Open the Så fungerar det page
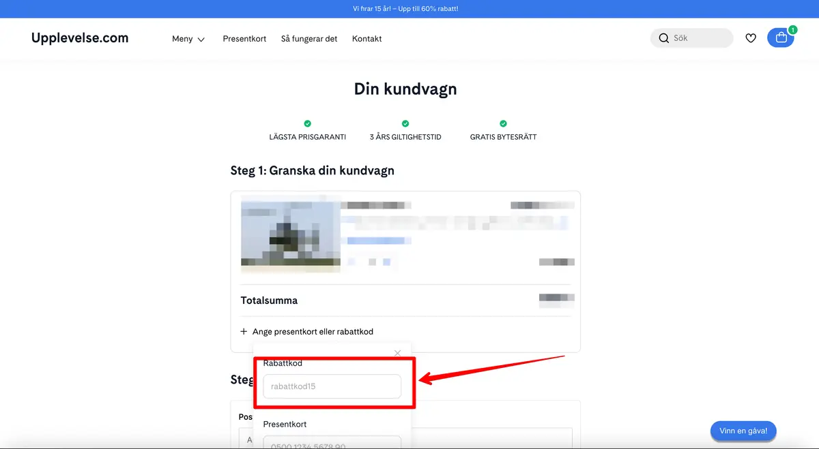 click(x=308, y=39)
